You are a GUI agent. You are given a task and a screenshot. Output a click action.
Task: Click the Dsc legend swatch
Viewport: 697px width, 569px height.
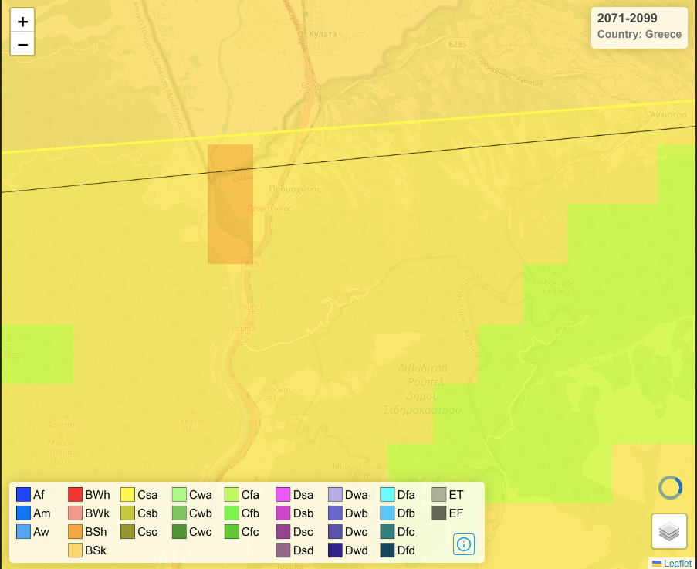coord(283,532)
